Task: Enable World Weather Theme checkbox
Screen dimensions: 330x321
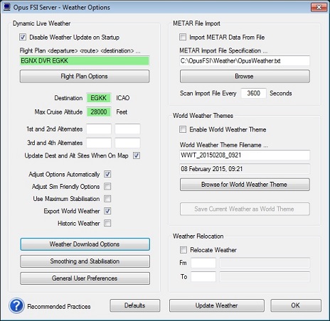Action: [x=183, y=129]
